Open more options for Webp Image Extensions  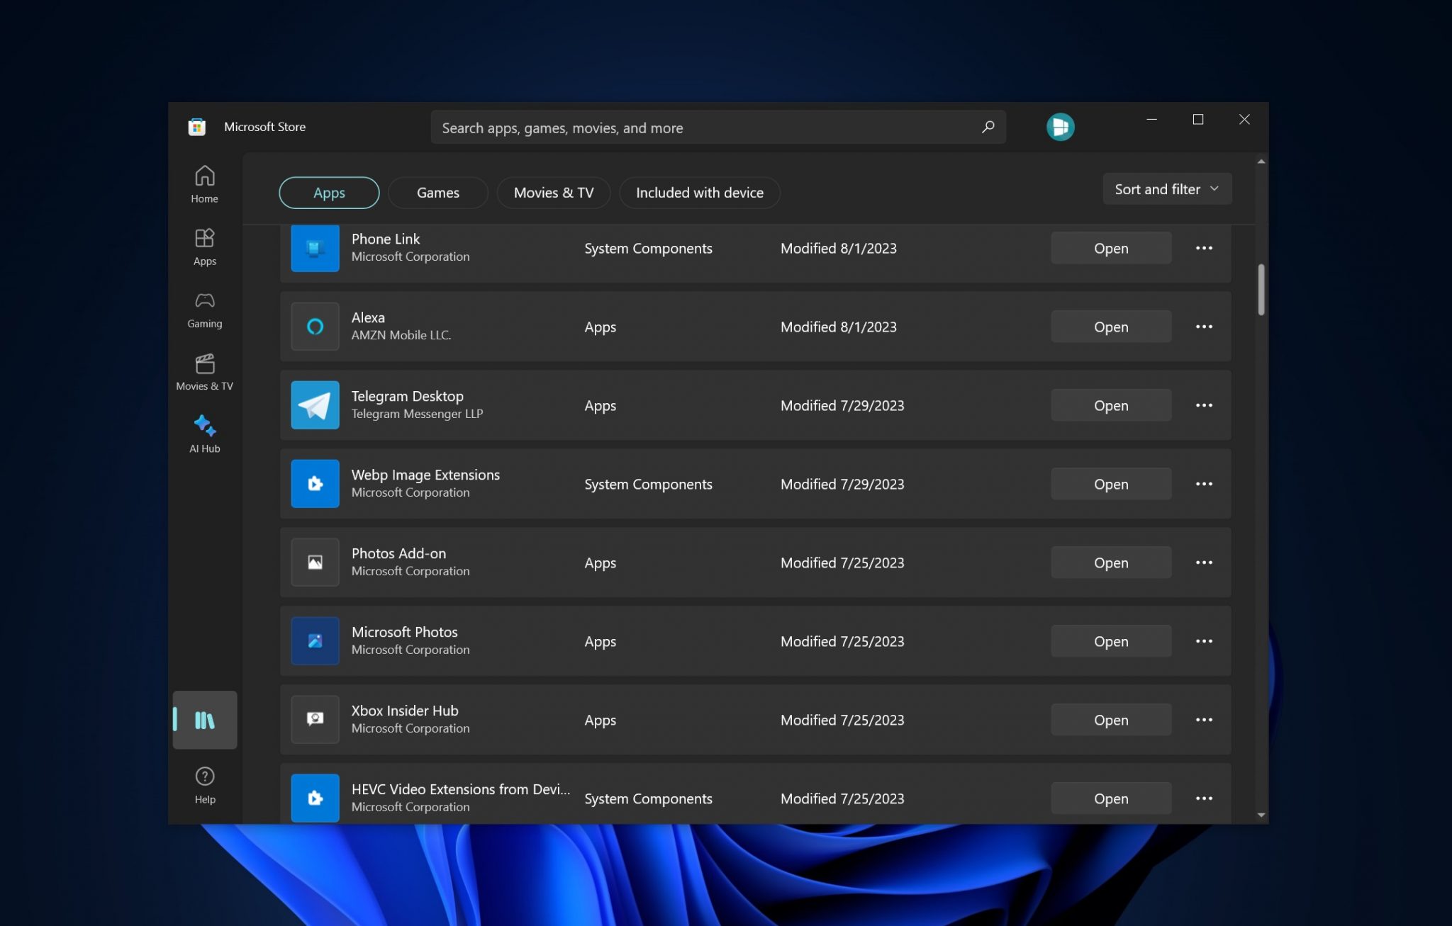coord(1204,483)
